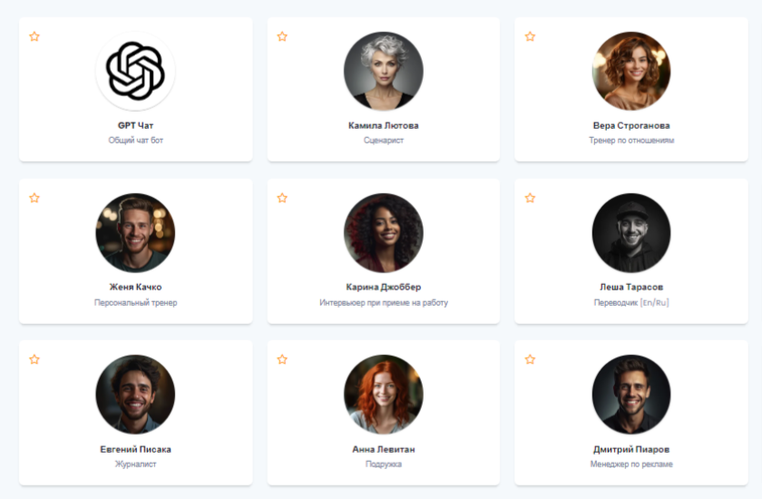762x499 pixels.
Task: Choose Женя Качко's avatar image
Action: (135, 233)
